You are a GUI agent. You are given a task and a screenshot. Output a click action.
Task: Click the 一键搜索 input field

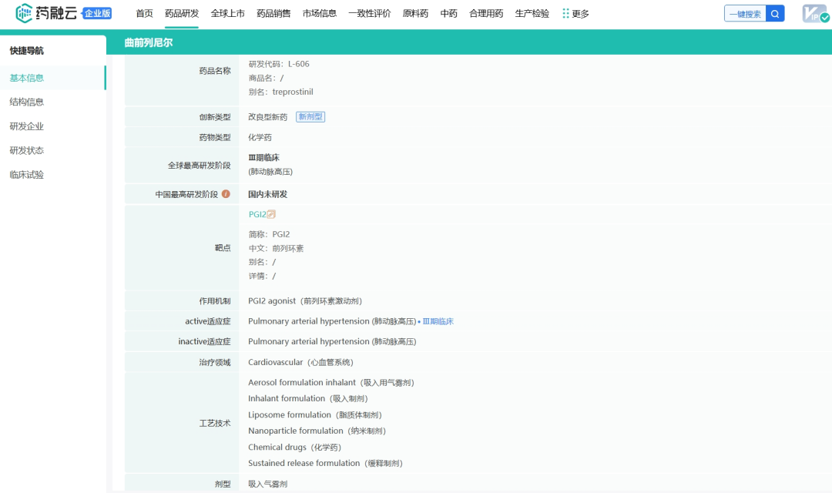pos(746,13)
